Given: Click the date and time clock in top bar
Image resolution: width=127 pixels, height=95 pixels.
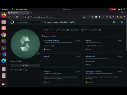Looking at the screenshot, I should point(67,9).
